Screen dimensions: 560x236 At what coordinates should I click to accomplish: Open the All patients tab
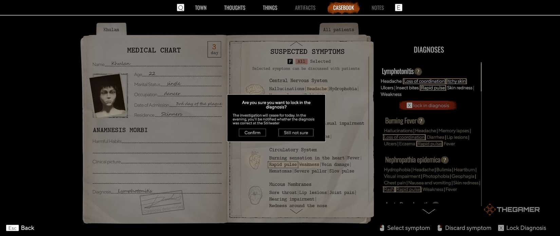tap(338, 29)
